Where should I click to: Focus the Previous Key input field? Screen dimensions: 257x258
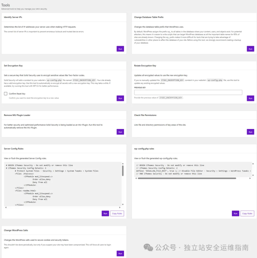coord(188,92)
